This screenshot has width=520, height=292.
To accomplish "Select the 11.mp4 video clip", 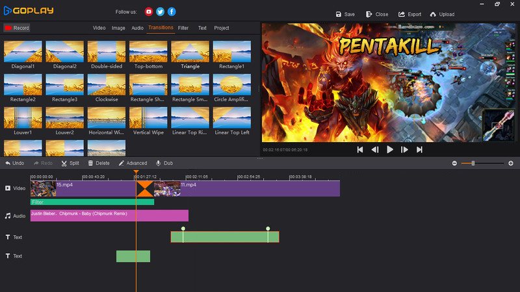I will 247,188.
